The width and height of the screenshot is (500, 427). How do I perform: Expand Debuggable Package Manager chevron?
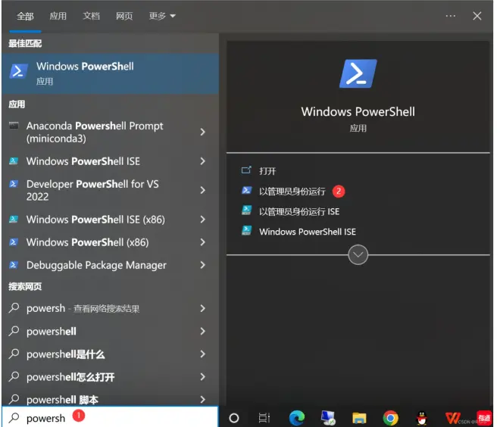pos(202,265)
